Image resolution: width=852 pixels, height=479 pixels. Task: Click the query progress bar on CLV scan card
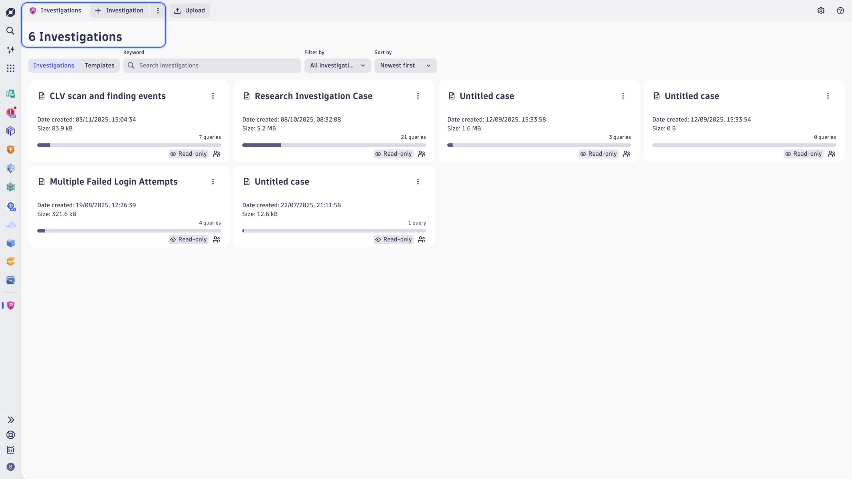pyautogui.click(x=129, y=145)
